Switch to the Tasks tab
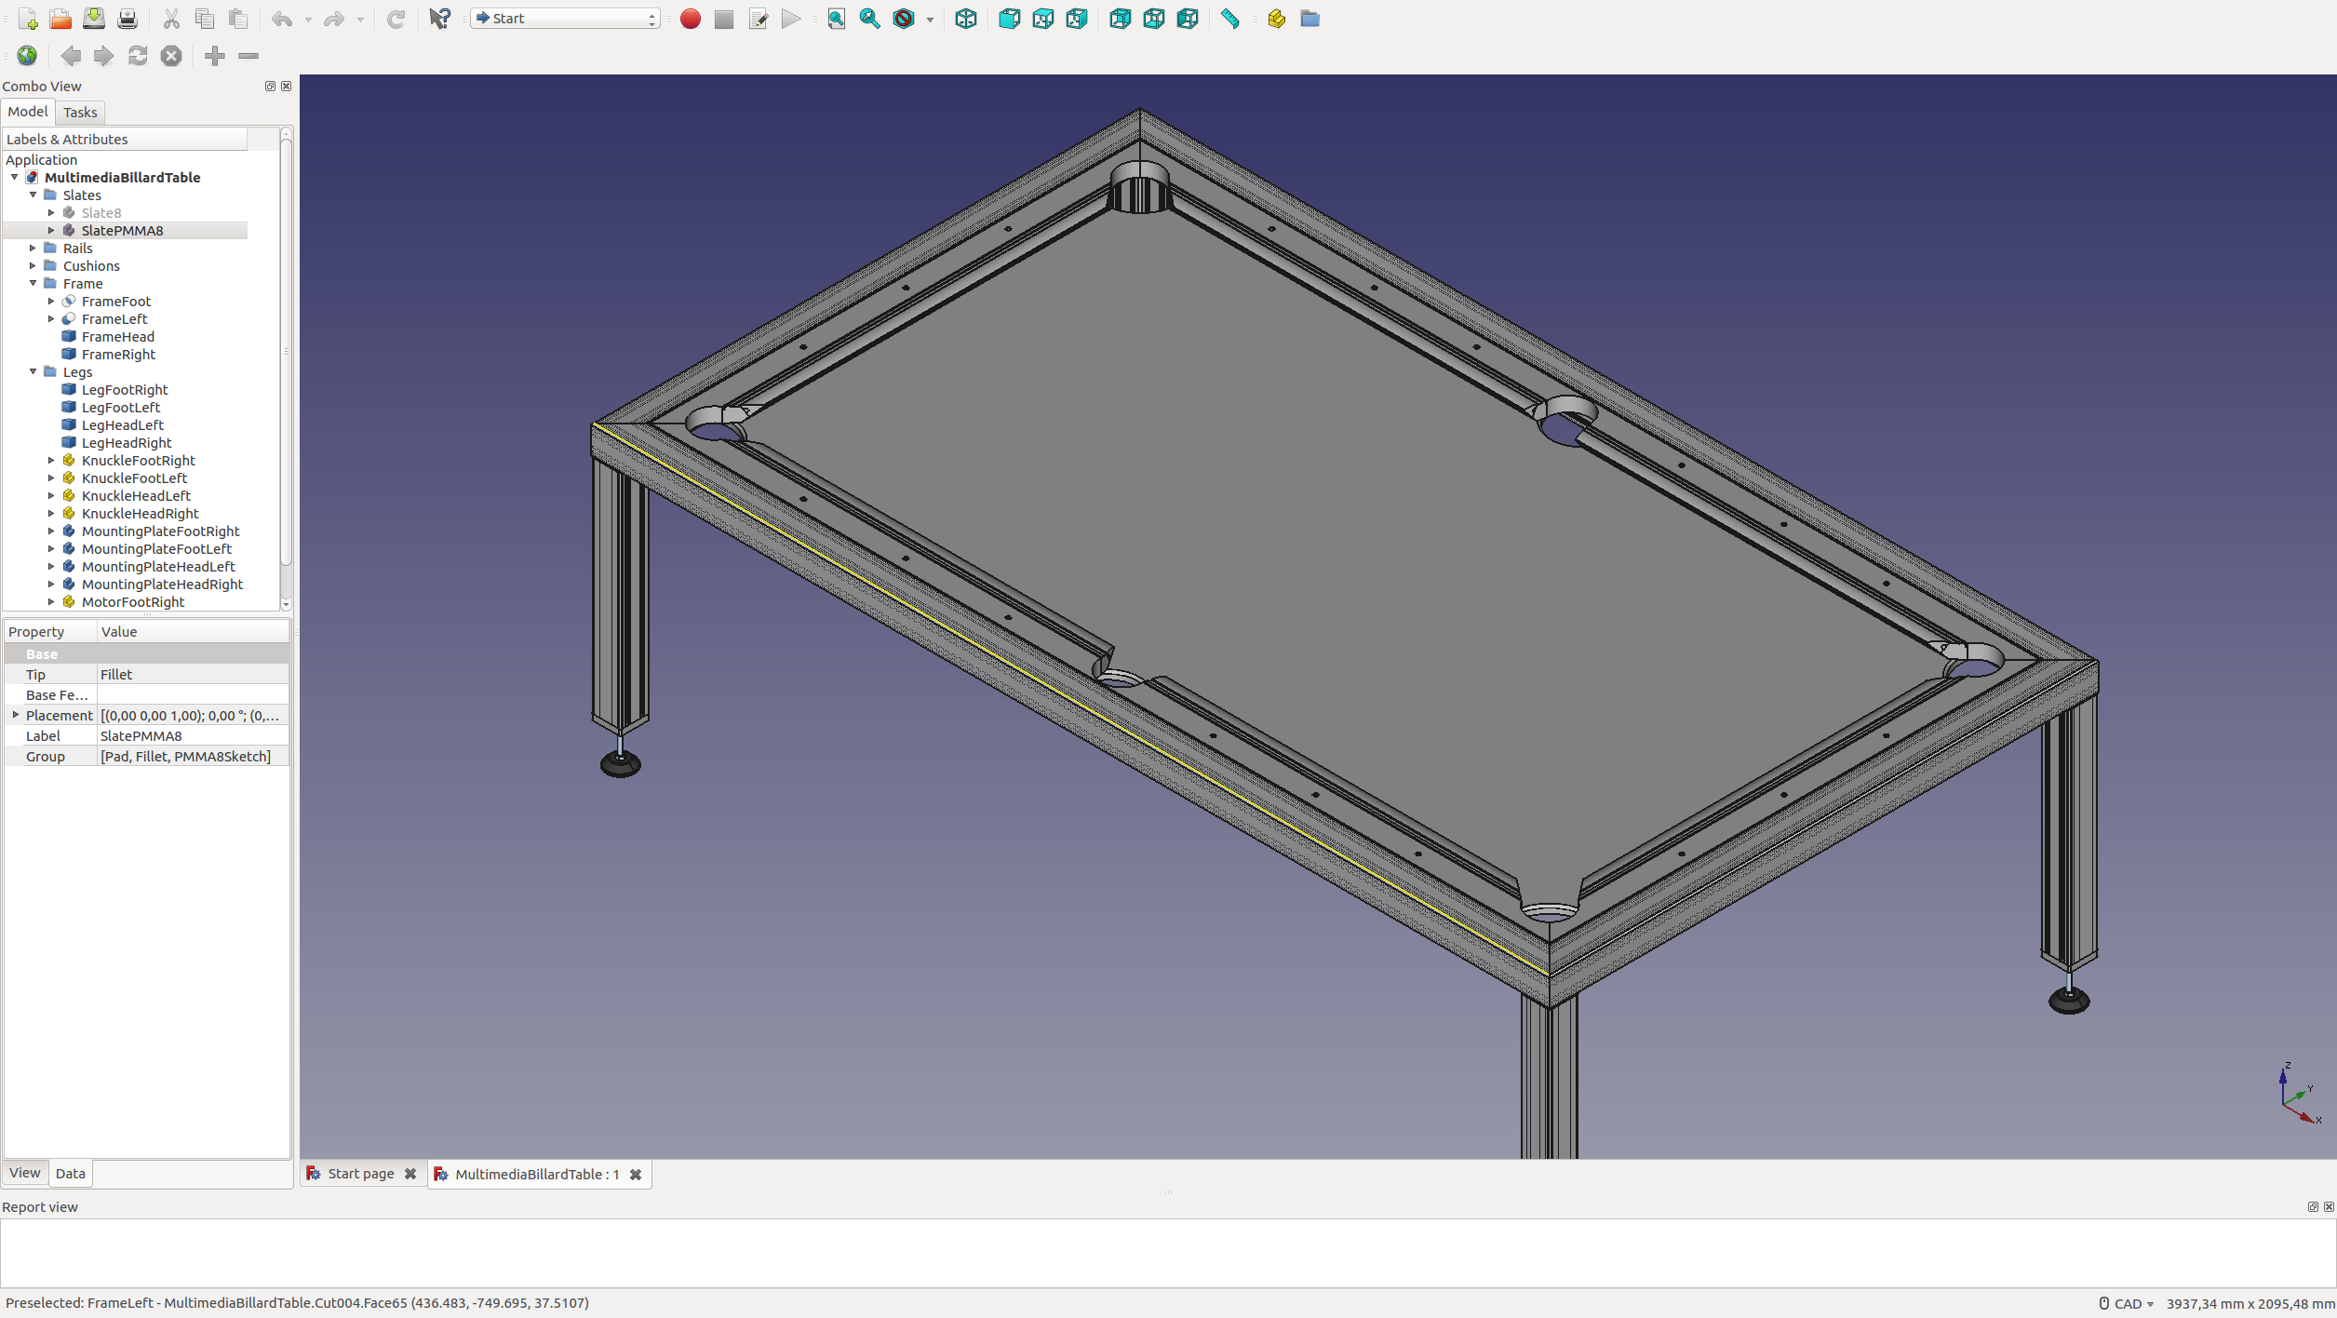The width and height of the screenshot is (2337, 1318). coord(80,112)
